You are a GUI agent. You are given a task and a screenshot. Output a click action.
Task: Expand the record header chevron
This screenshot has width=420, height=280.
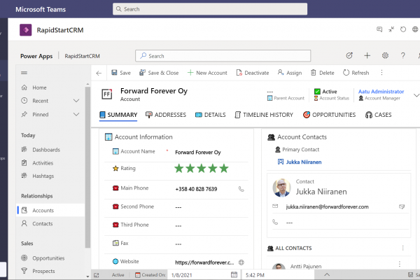click(416, 95)
